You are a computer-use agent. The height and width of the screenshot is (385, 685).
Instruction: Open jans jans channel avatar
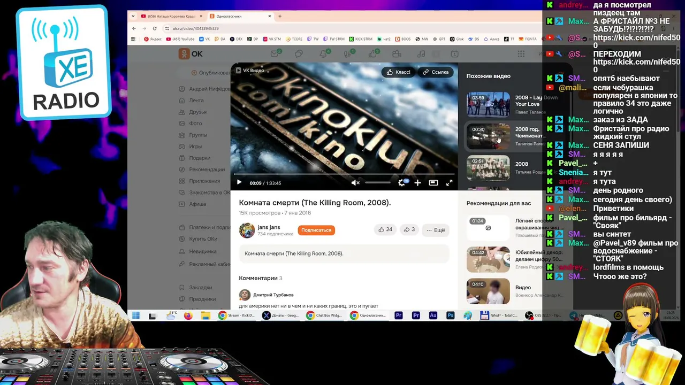pyautogui.click(x=247, y=230)
